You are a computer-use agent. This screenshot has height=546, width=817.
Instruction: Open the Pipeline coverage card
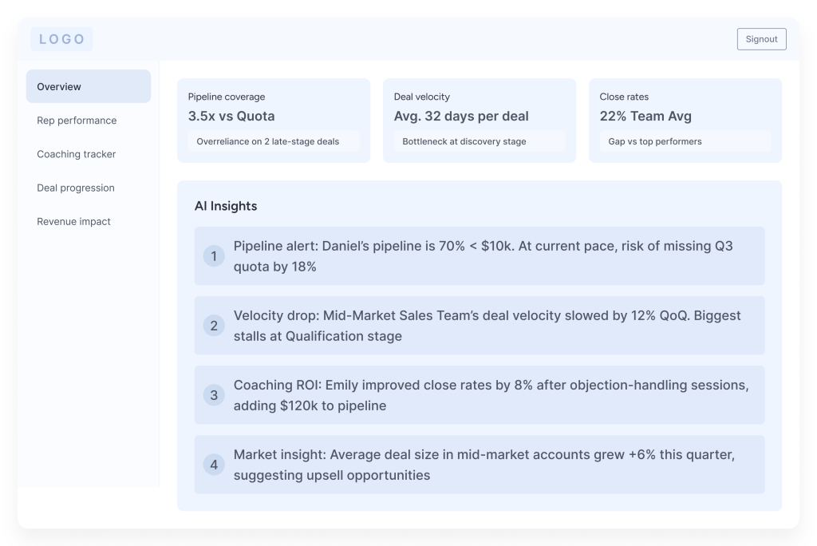click(x=274, y=108)
